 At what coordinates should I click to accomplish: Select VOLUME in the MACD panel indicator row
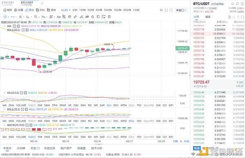tap(21, 137)
